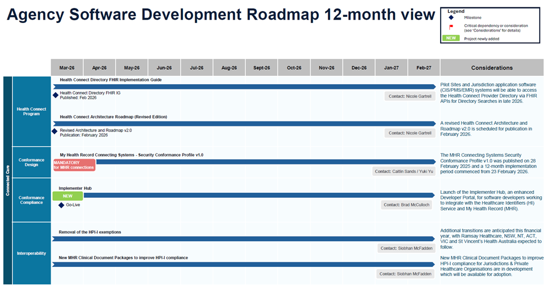Click the Caitlin Sands / Yuki Yu contact box
This screenshot has height=308, width=548.
click(x=404, y=171)
